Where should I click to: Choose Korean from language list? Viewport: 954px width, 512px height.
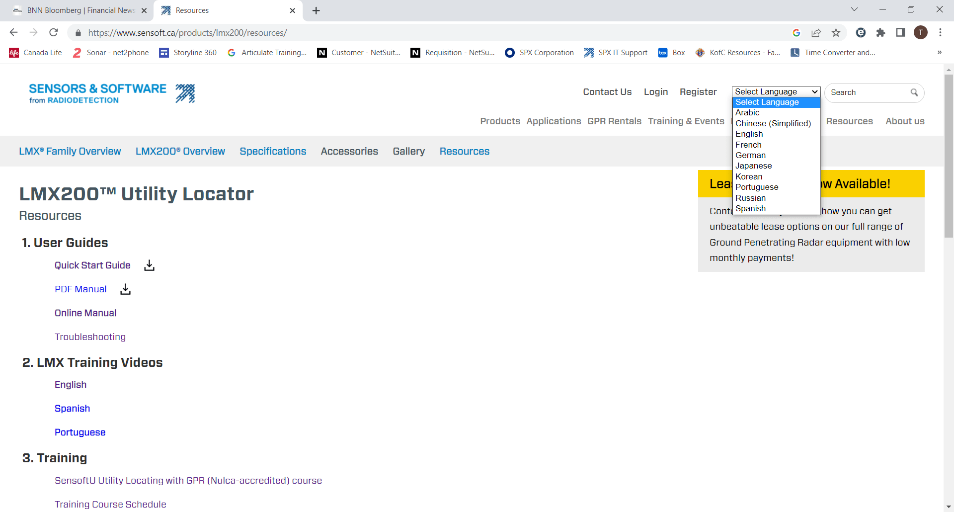tap(776, 176)
